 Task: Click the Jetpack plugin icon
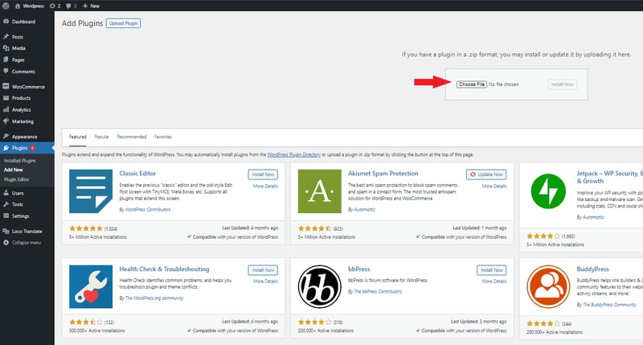coord(548,191)
